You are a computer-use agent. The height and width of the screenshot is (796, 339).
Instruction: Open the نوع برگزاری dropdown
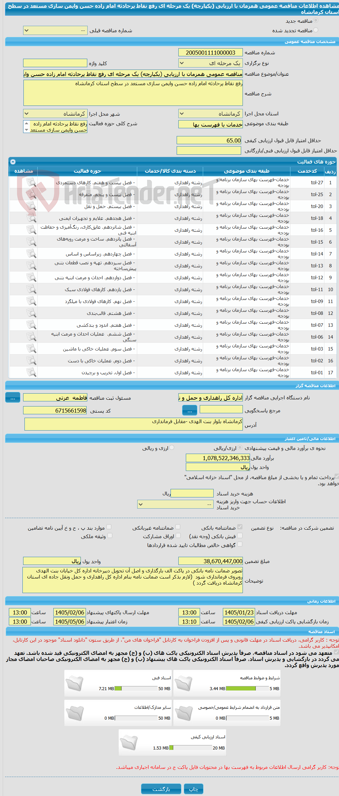210,63
